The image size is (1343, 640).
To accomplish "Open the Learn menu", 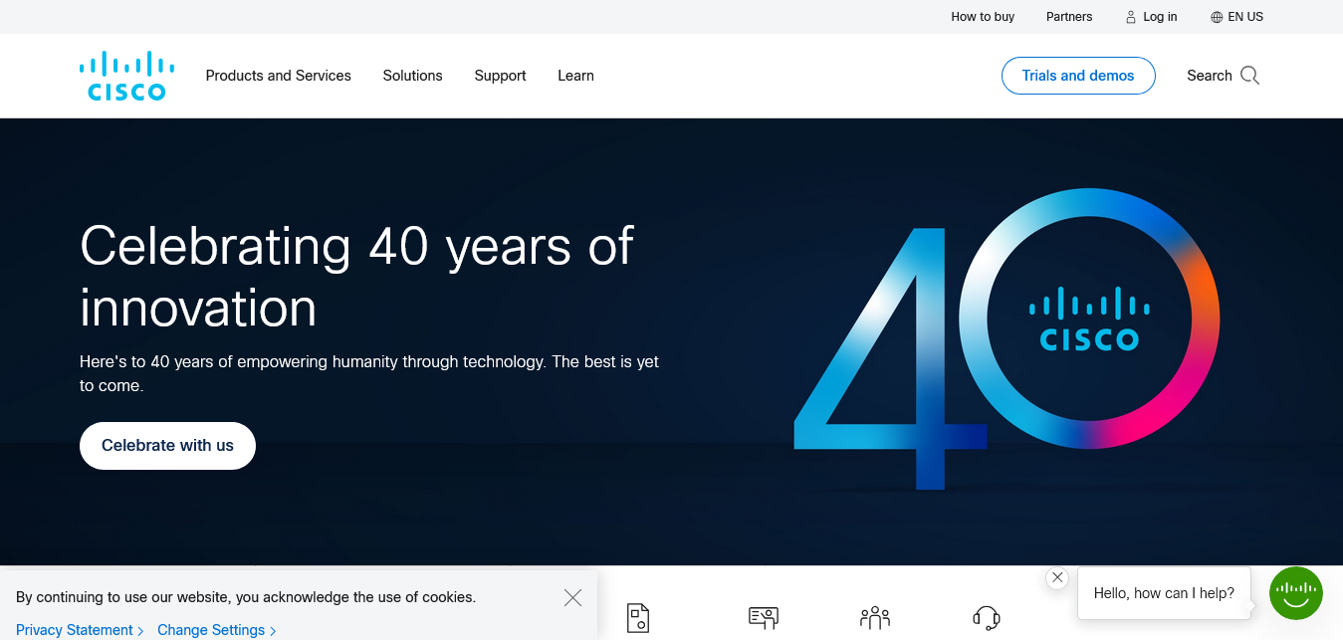I will 575,76.
